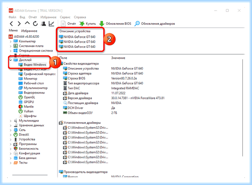Click the Конфигурация icon in the tree
The height and width of the screenshot is (185, 252).
click(x=16, y=154)
